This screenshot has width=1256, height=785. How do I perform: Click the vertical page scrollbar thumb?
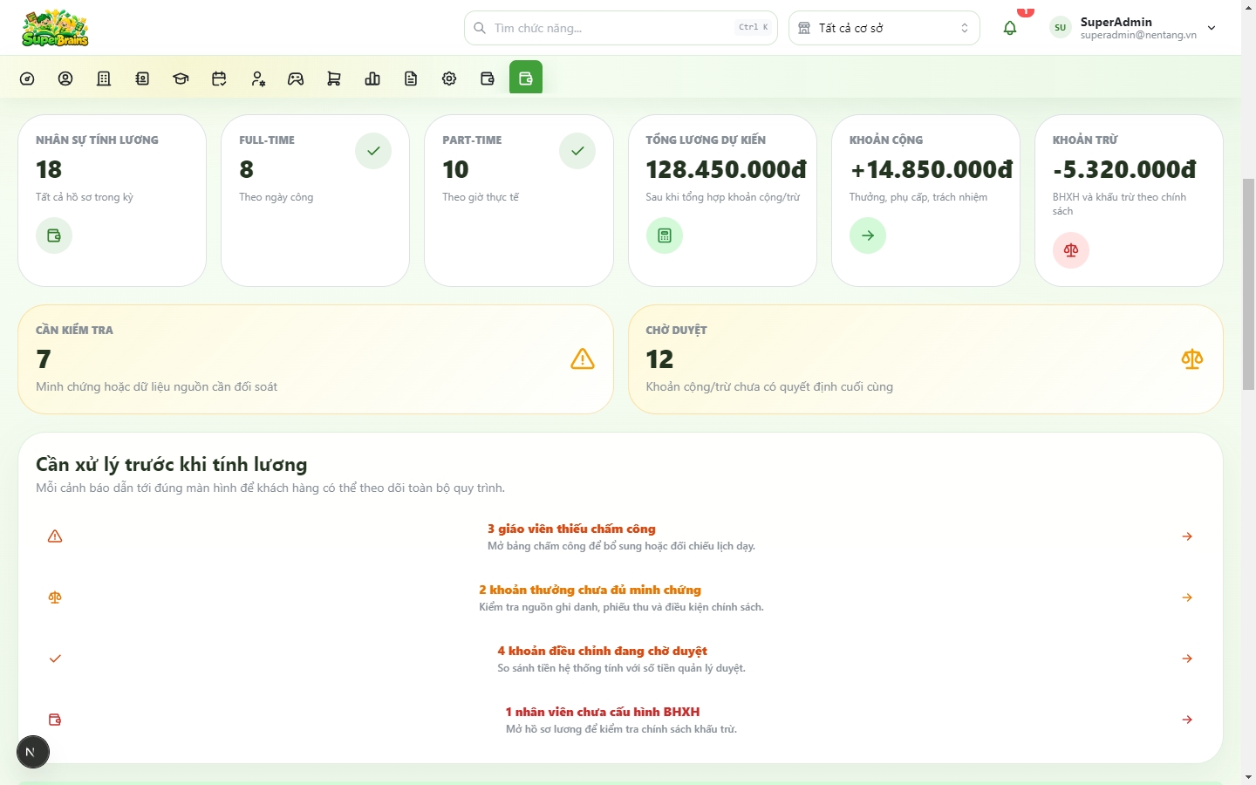(1248, 283)
